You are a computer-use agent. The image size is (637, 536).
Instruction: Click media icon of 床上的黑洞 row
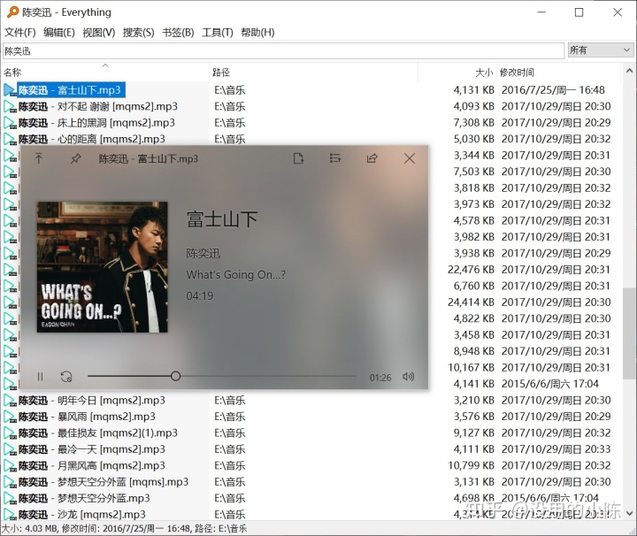(10, 123)
